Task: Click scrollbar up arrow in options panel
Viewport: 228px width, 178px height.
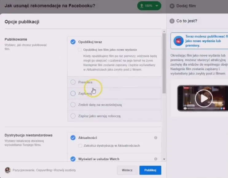Action: 164,31
